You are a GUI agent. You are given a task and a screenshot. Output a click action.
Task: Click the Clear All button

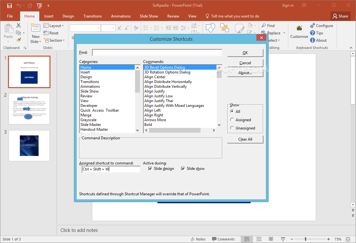(245, 139)
